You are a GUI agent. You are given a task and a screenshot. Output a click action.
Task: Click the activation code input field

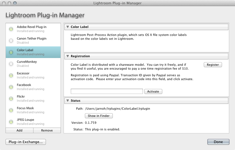(107, 91)
